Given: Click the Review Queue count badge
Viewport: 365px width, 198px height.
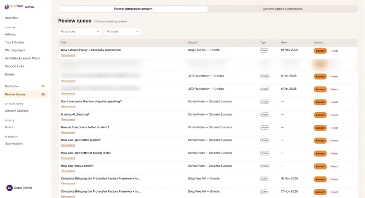Looking at the screenshot, I should click(x=43, y=95).
